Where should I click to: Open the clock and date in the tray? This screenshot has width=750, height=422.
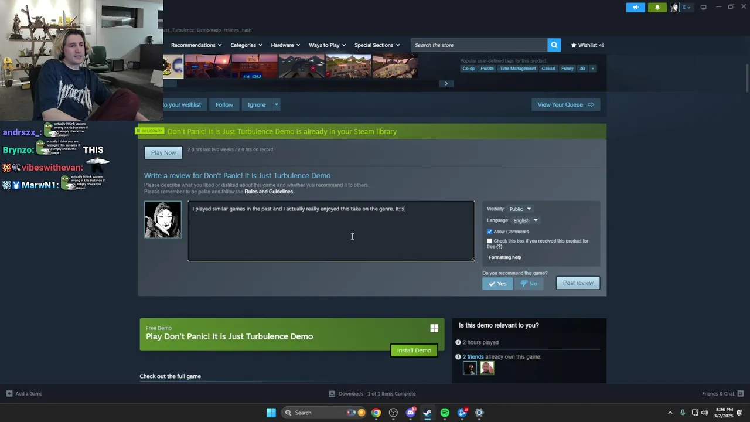724,413
